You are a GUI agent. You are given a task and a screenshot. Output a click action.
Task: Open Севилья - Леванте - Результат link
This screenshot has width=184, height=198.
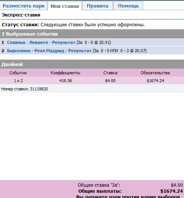[41, 42]
